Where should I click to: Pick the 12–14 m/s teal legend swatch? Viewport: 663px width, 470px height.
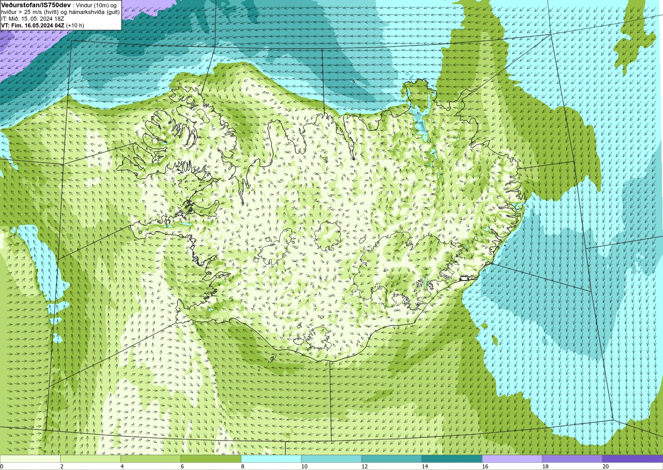tap(392, 459)
